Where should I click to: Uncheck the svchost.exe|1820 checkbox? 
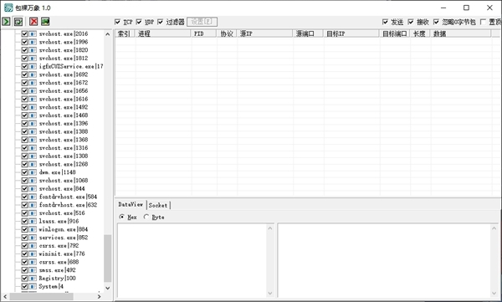(24, 50)
